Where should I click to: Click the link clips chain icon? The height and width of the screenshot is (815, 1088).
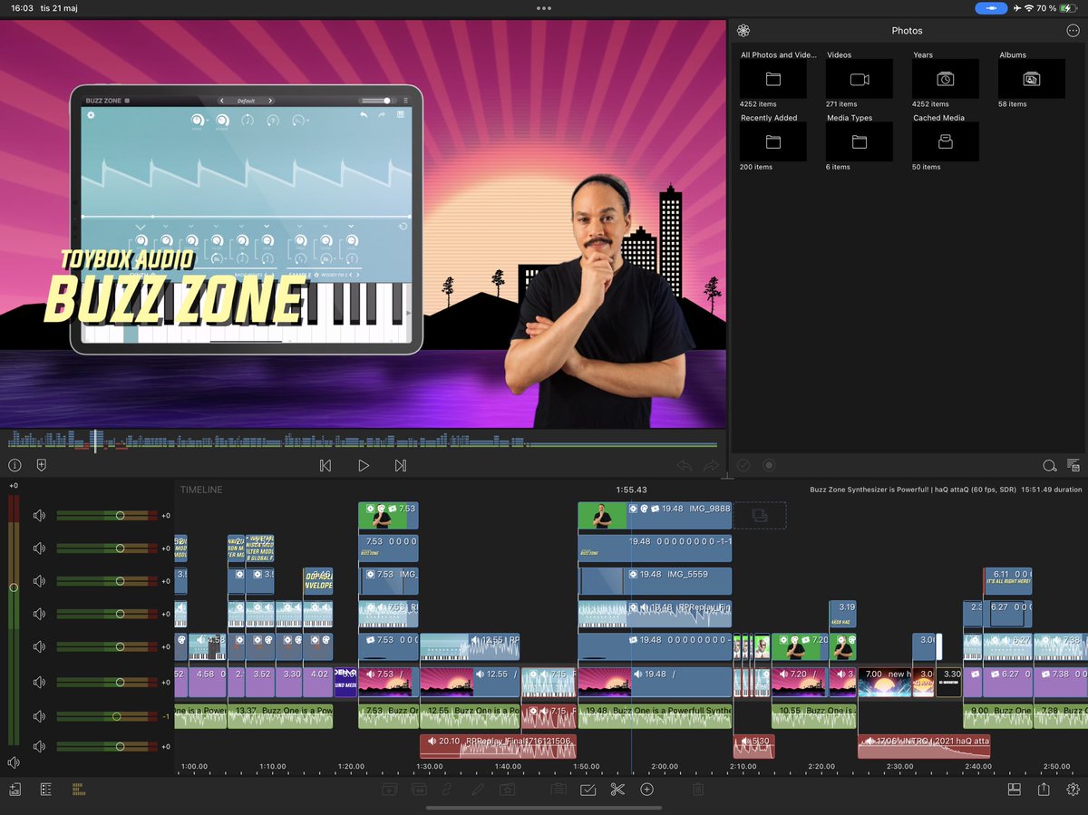point(448,790)
